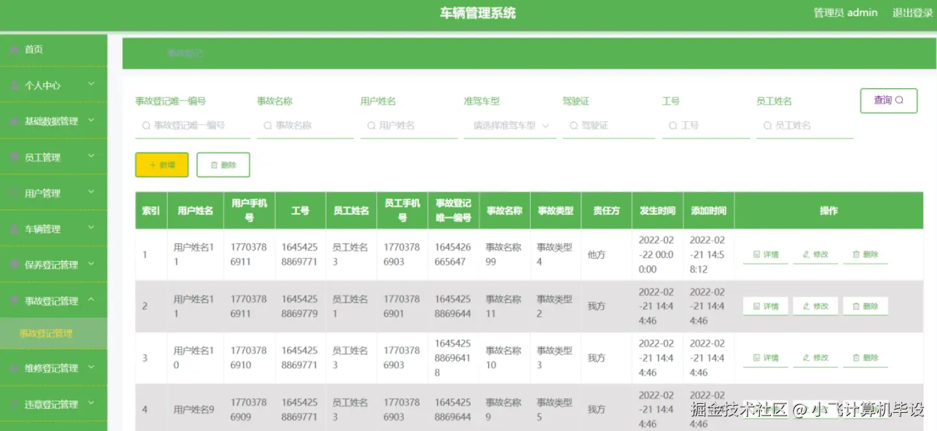View 详情 for row 1

[766, 254]
